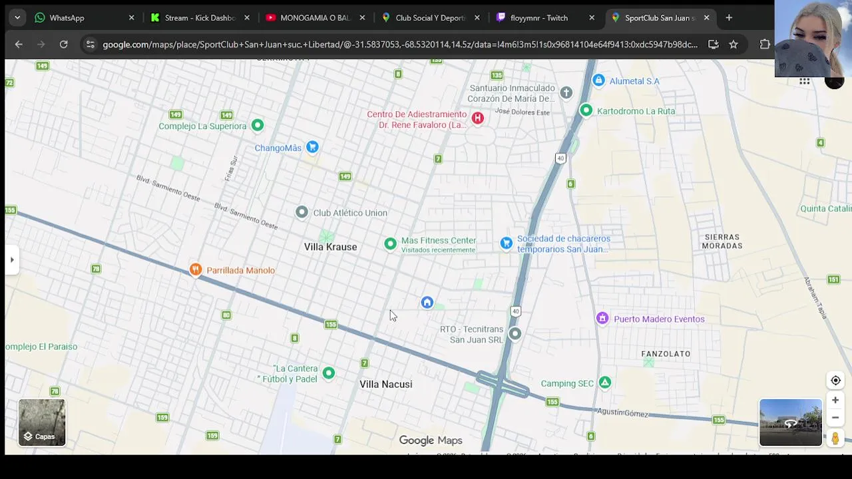Select the SportClub San Juan tab
852x479 pixels.
click(659, 18)
